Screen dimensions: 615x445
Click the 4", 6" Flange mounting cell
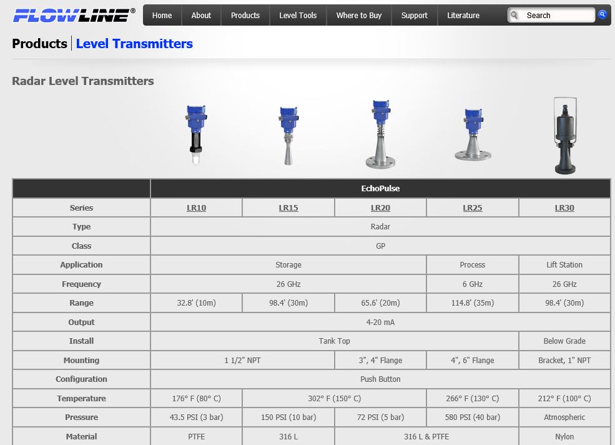[x=473, y=360]
